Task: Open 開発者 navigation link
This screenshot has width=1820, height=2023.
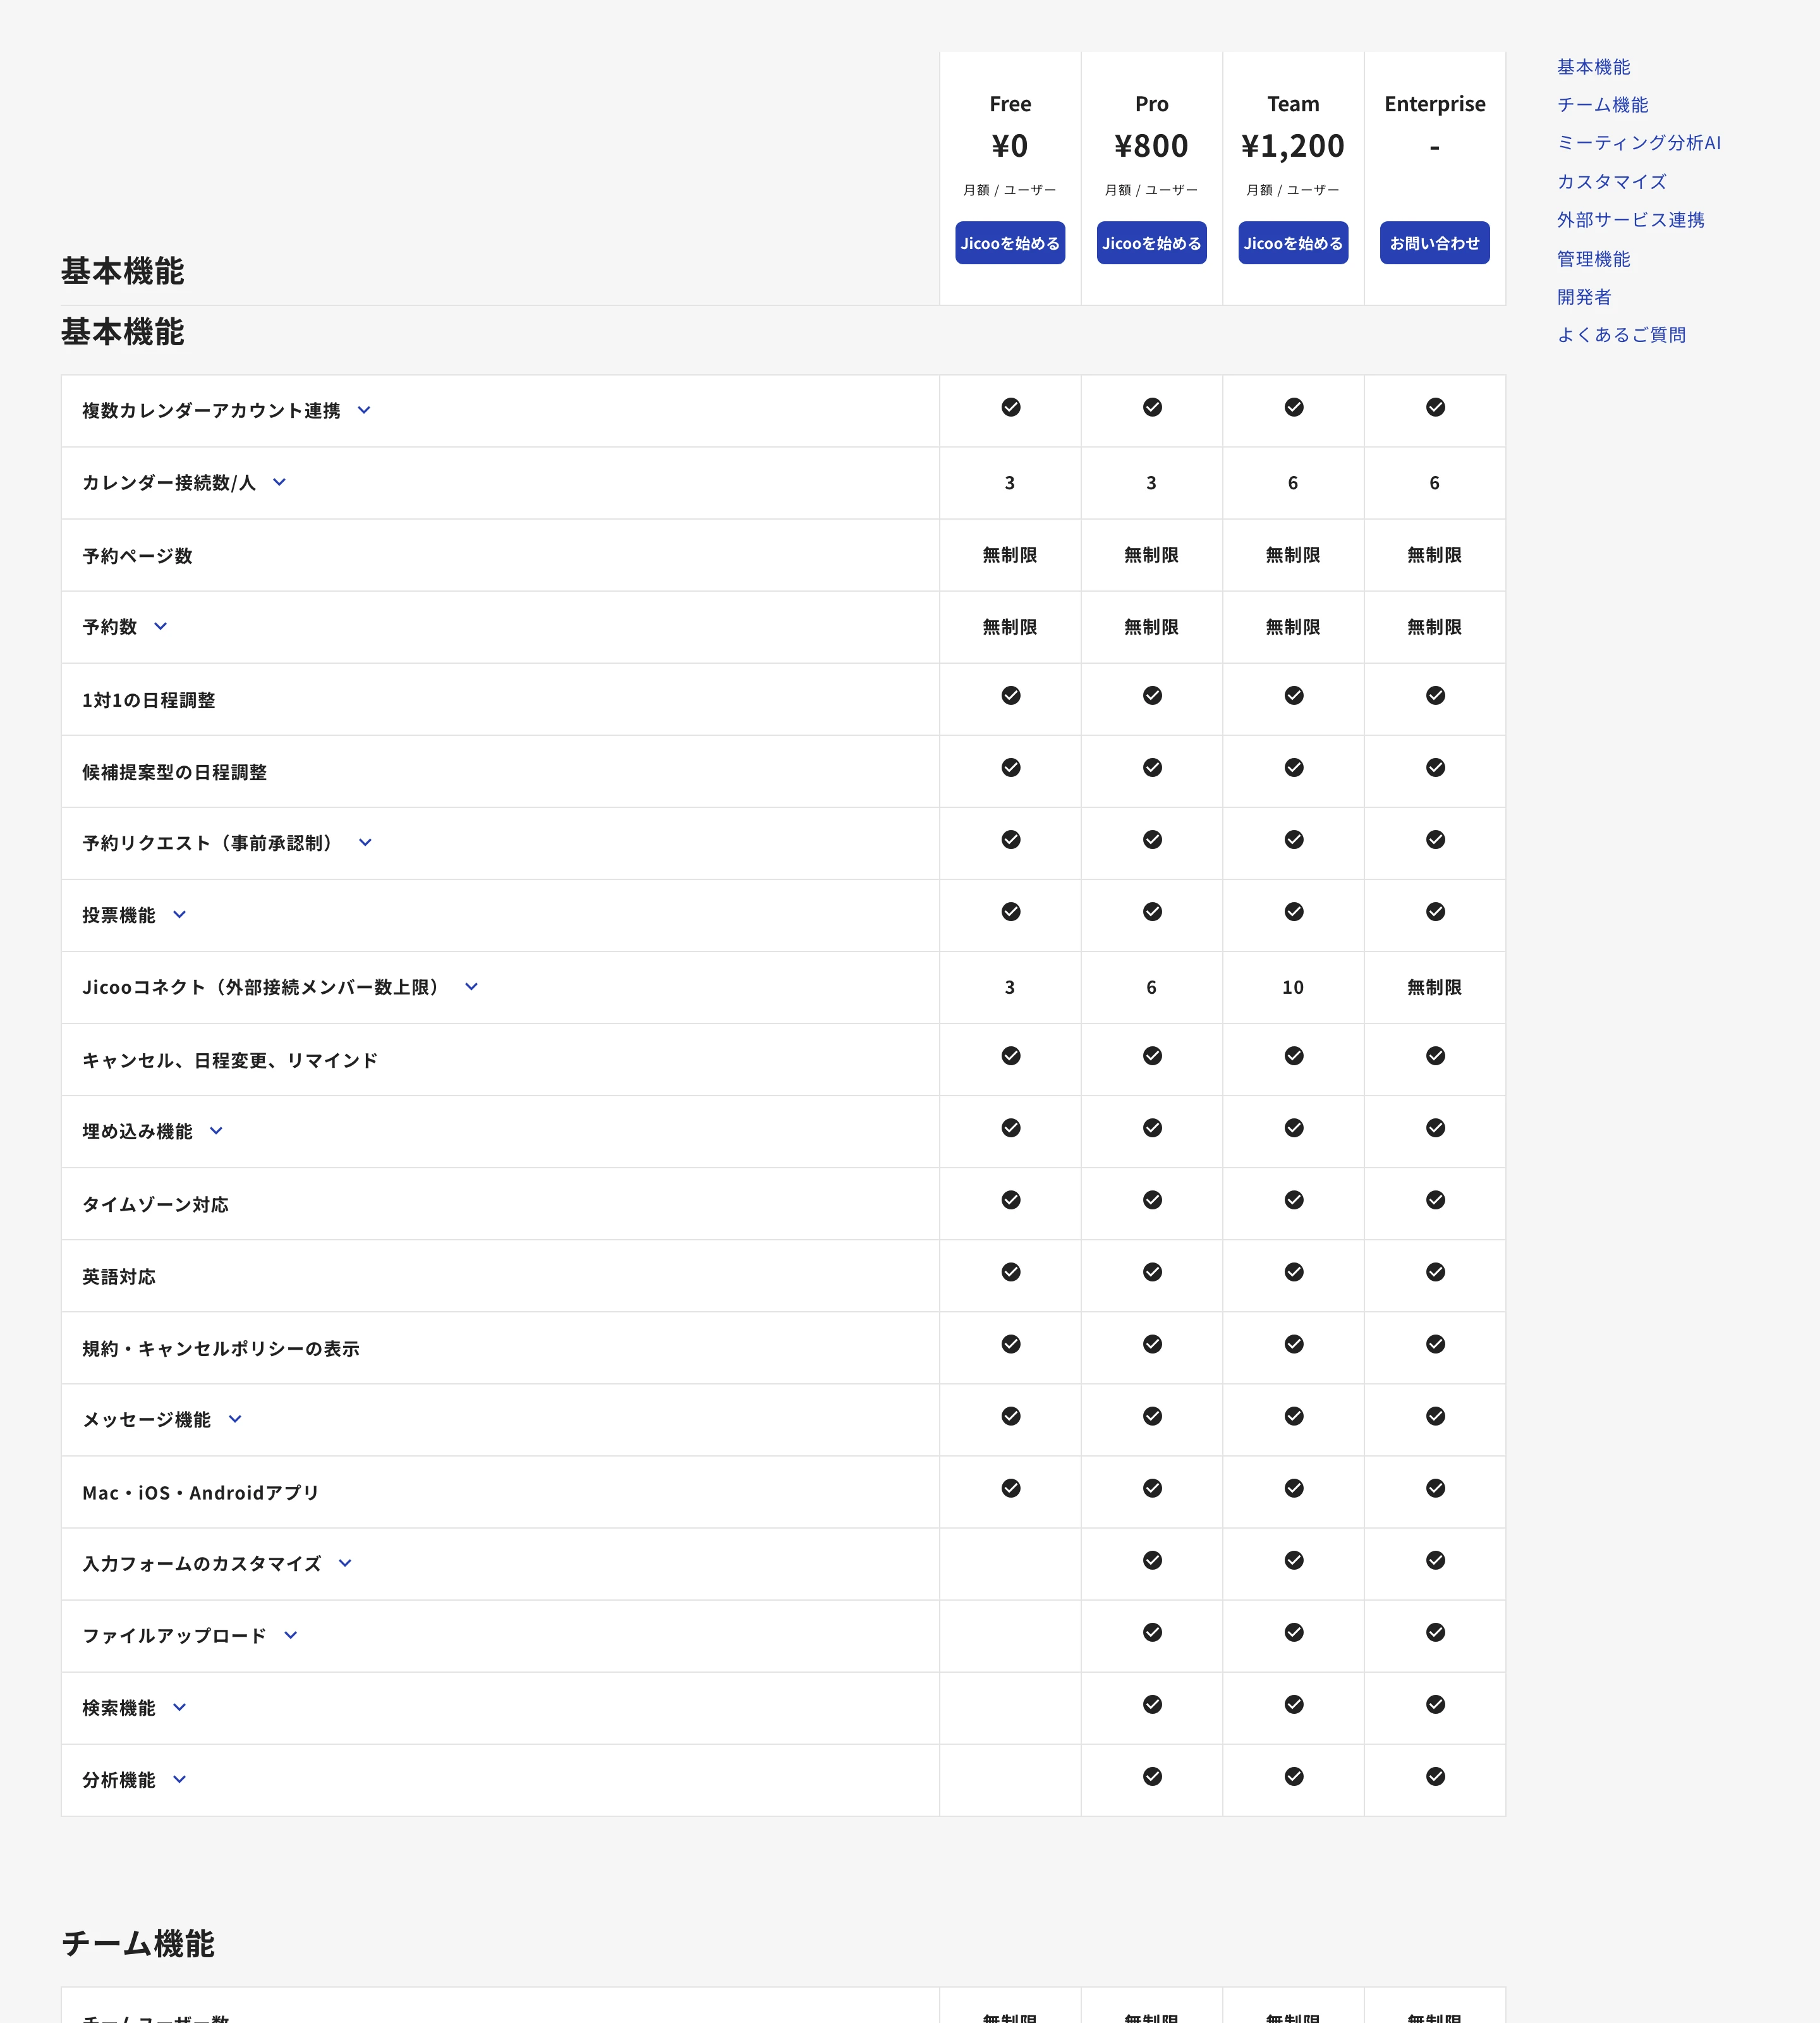Action: click(1584, 297)
